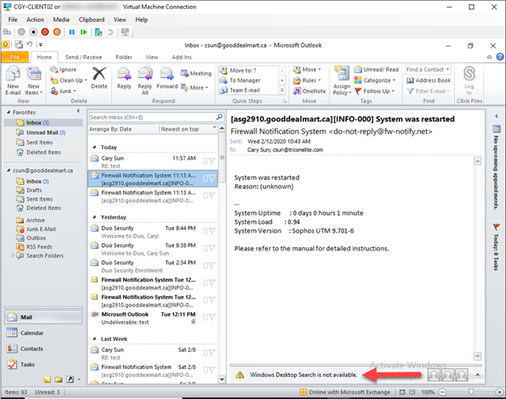Switch to the Send / Receive tab
The image size is (506, 399).
(x=84, y=57)
